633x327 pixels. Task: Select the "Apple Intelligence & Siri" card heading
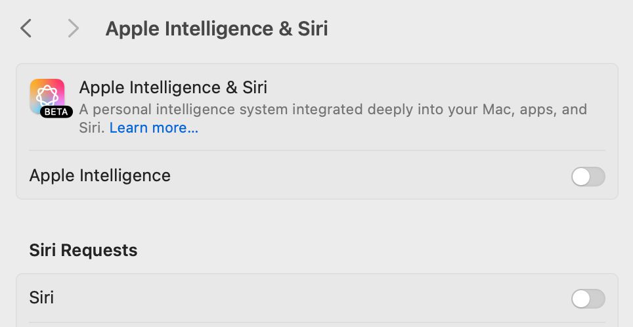pos(173,87)
